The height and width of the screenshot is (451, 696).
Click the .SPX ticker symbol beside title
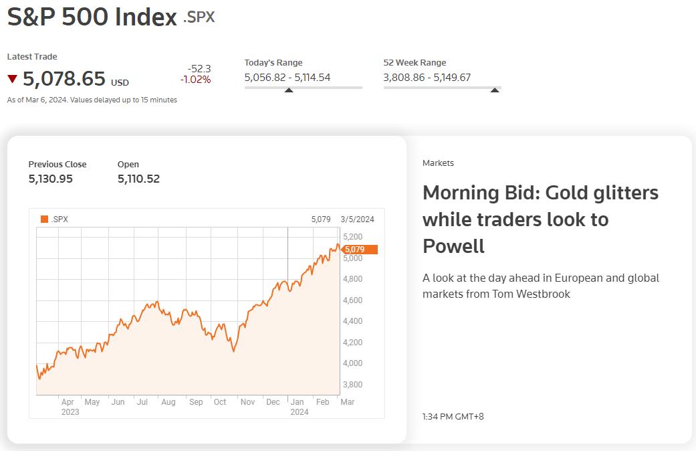click(x=199, y=17)
